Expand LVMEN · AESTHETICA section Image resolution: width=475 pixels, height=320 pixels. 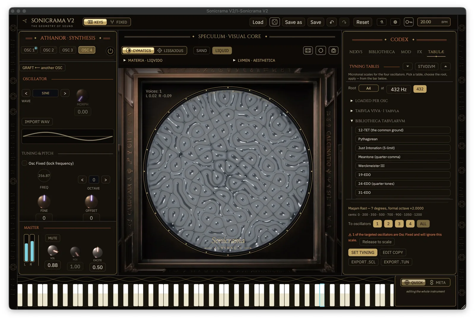pyautogui.click(x=254, y=60)
